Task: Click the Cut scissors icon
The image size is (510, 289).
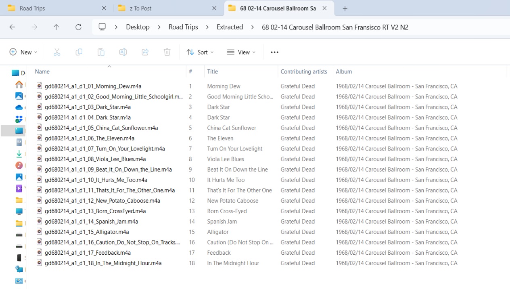Action: point(57,52)
